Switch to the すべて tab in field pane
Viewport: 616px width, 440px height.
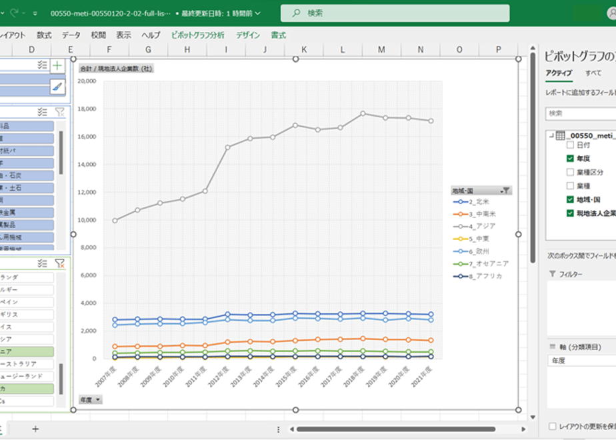coord(593,73)
